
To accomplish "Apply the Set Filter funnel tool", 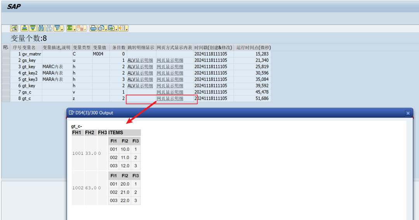I will [x=57, y=28].
